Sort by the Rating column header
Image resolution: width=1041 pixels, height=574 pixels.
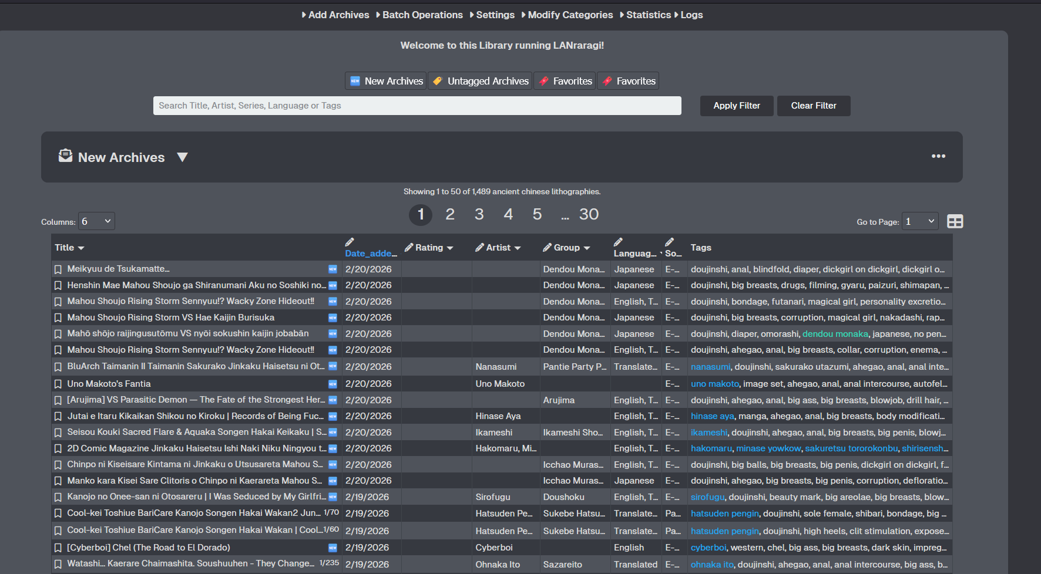tap(434, 248)
